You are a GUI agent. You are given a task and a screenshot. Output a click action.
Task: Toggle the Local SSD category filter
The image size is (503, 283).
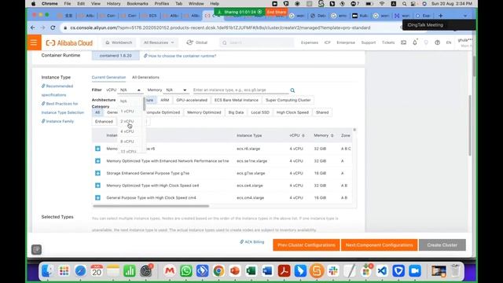click(x=260, y=112)
